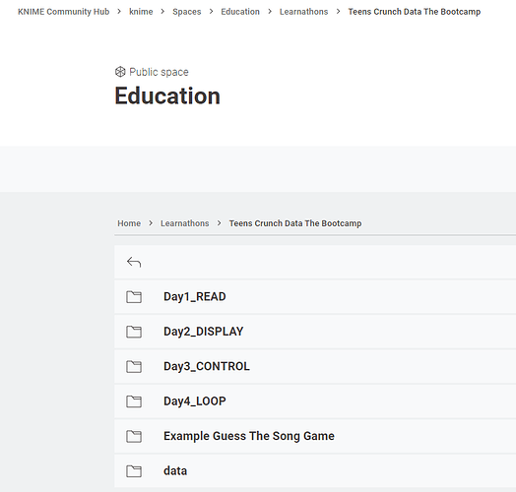
Task: Click the folder icon next to data
Action: [x=134, y=471]
